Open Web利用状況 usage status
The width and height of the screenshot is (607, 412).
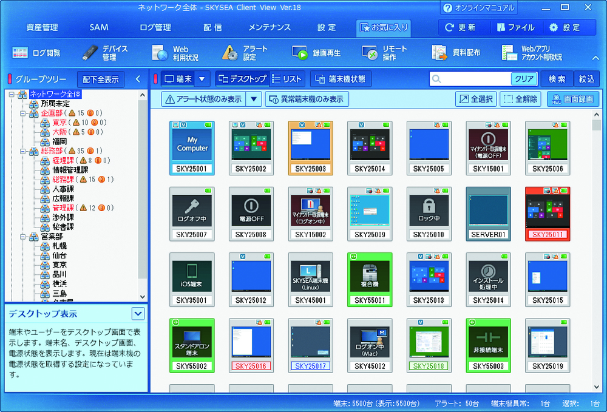point(175,53)
